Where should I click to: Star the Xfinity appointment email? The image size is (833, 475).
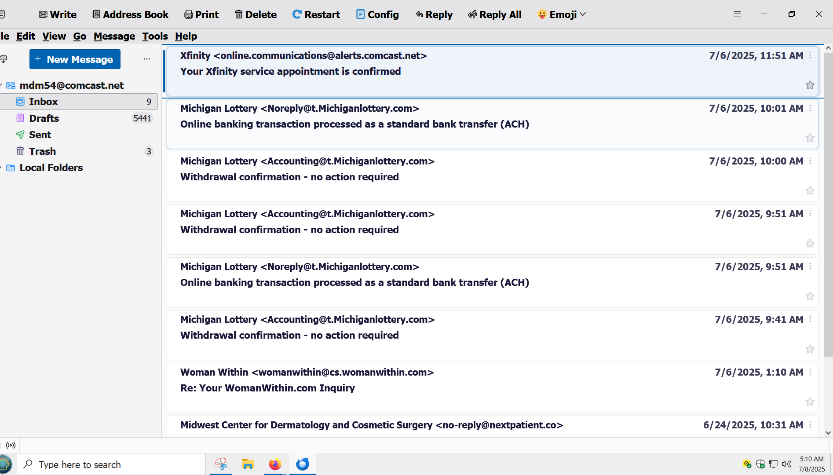coord(810,85)
